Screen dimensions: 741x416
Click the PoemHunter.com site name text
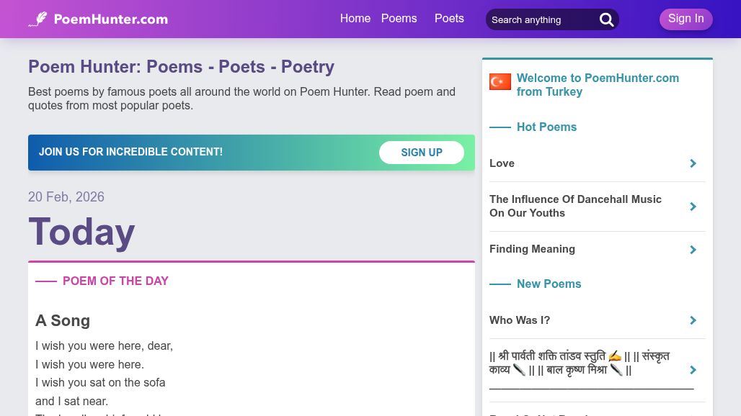coord(111,19)
